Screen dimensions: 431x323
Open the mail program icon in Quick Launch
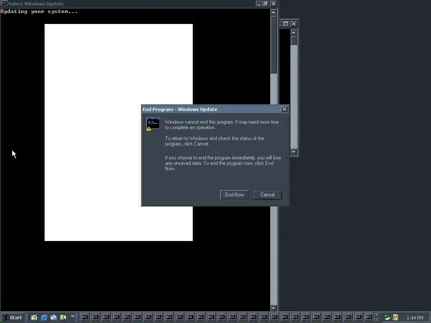pyautogui.click(x=53, y=318)
